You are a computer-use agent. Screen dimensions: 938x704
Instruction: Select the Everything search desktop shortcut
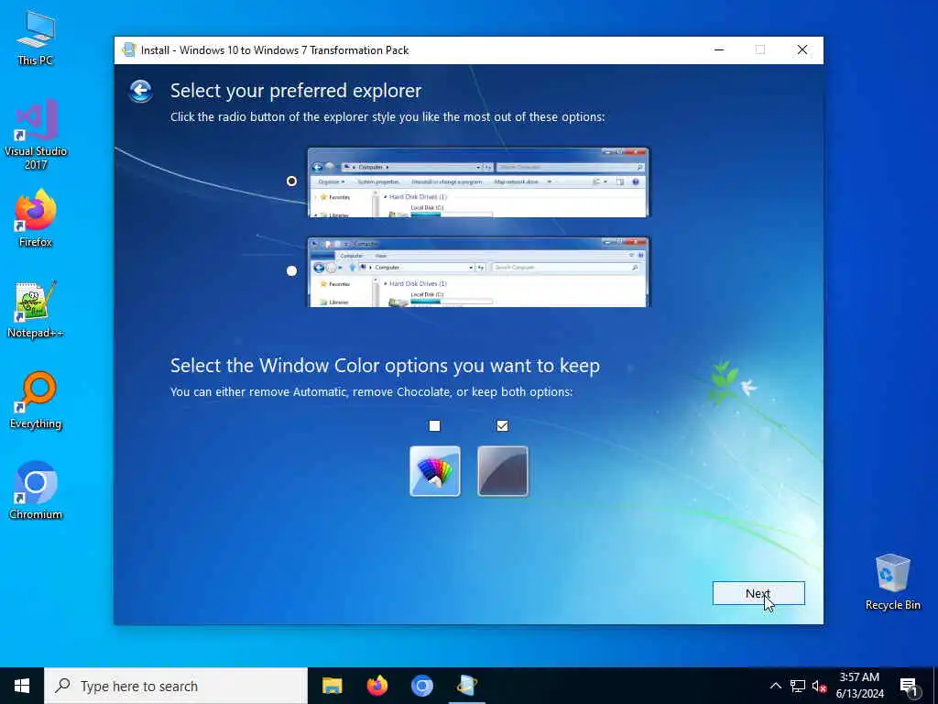pos(36,401)
